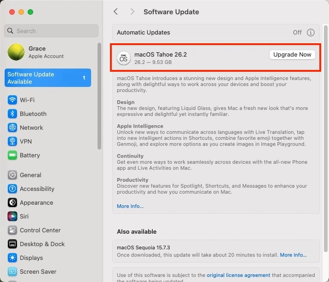Select the Battery icon

(x=12, y=155)
